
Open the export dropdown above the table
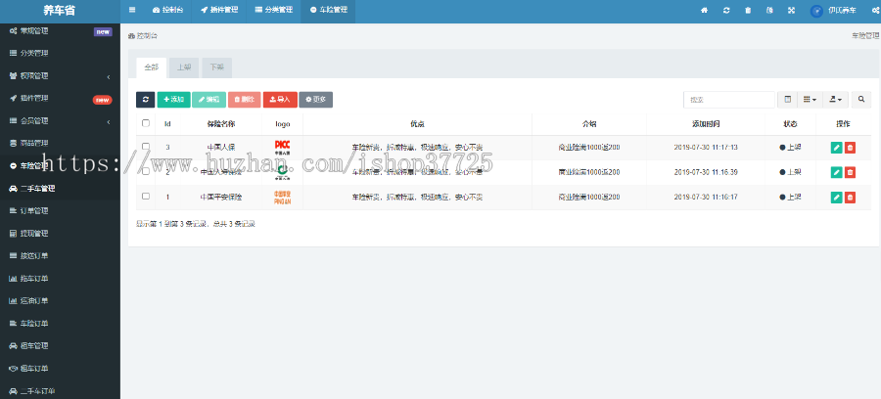click(x=836, y=100)
